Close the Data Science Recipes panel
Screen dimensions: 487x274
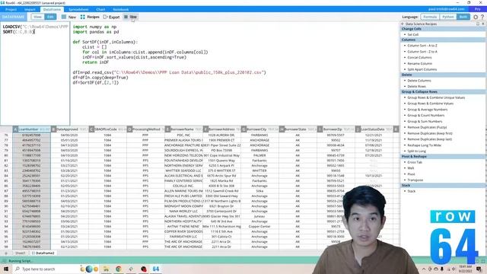click(483, 24)
